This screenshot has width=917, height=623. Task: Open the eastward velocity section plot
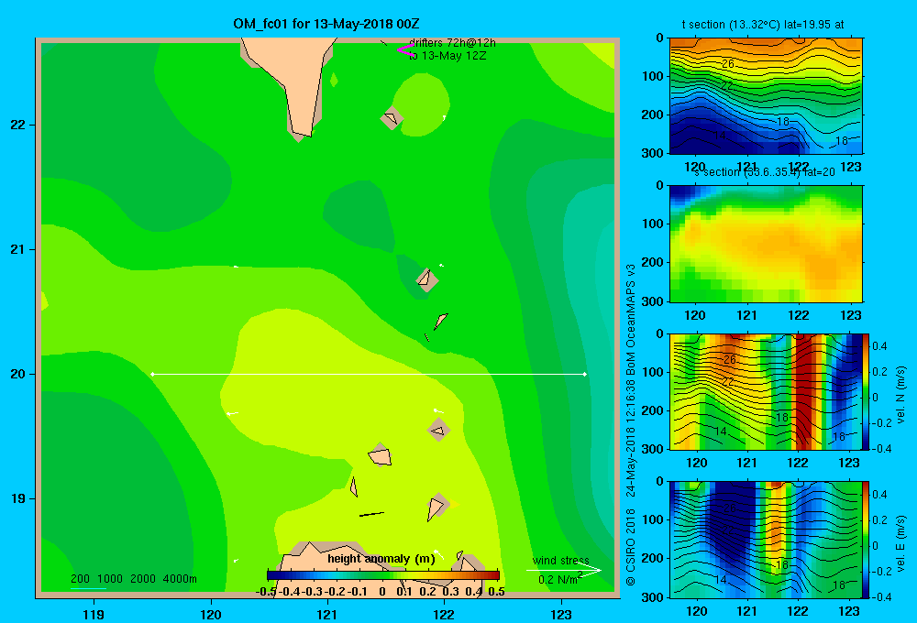click(766, 540)
